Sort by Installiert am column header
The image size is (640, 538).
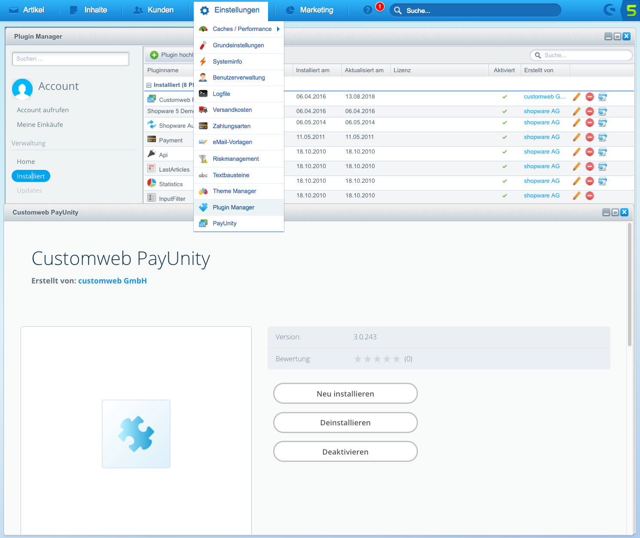[x=317, y=71]
